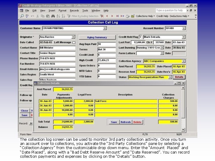Add new record arrow-star icon

point(122,16)
